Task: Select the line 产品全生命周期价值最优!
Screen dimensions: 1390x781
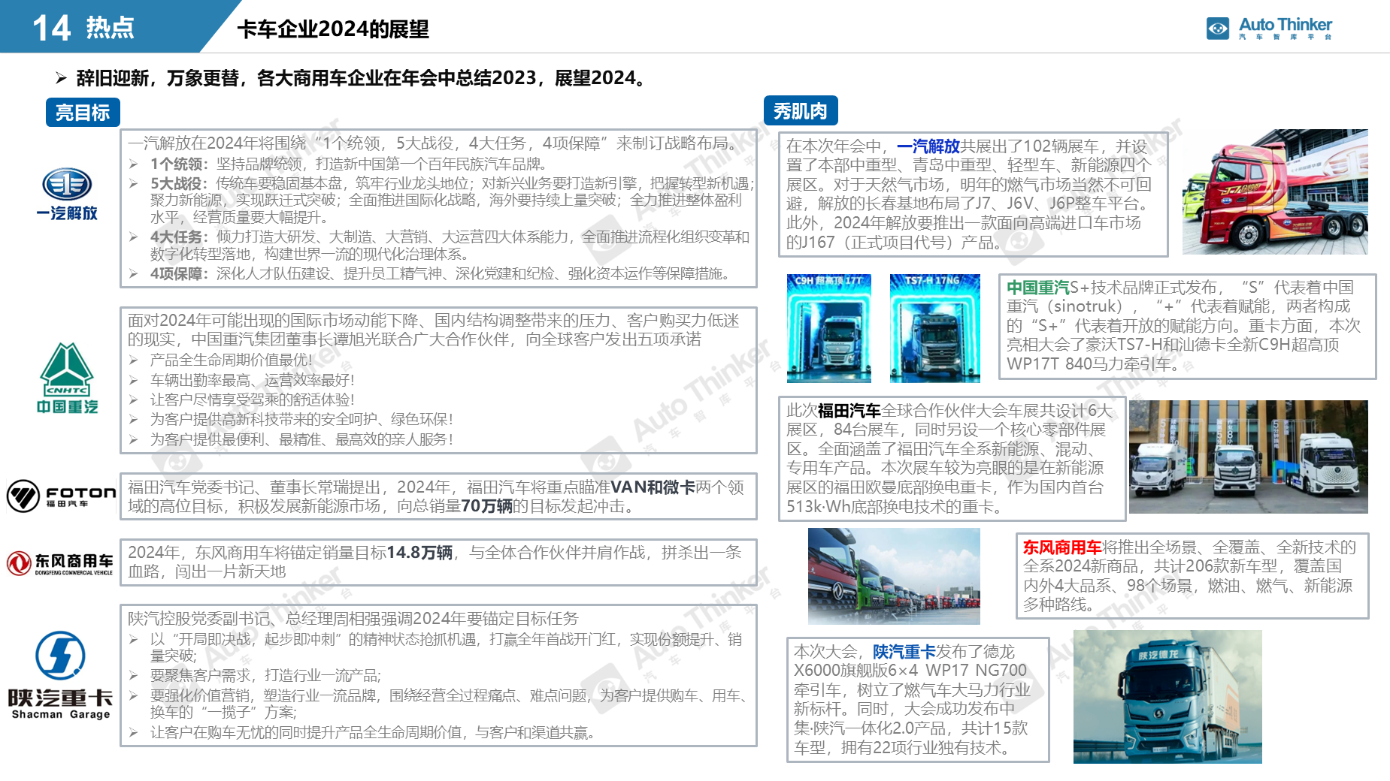Action: (231, 360)
